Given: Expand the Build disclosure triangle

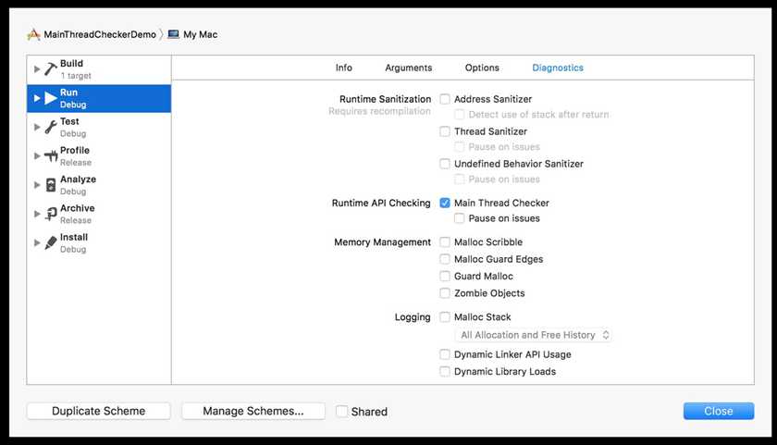Looking at the screenshot, I should pyautogui.click(x=37, y=68).
